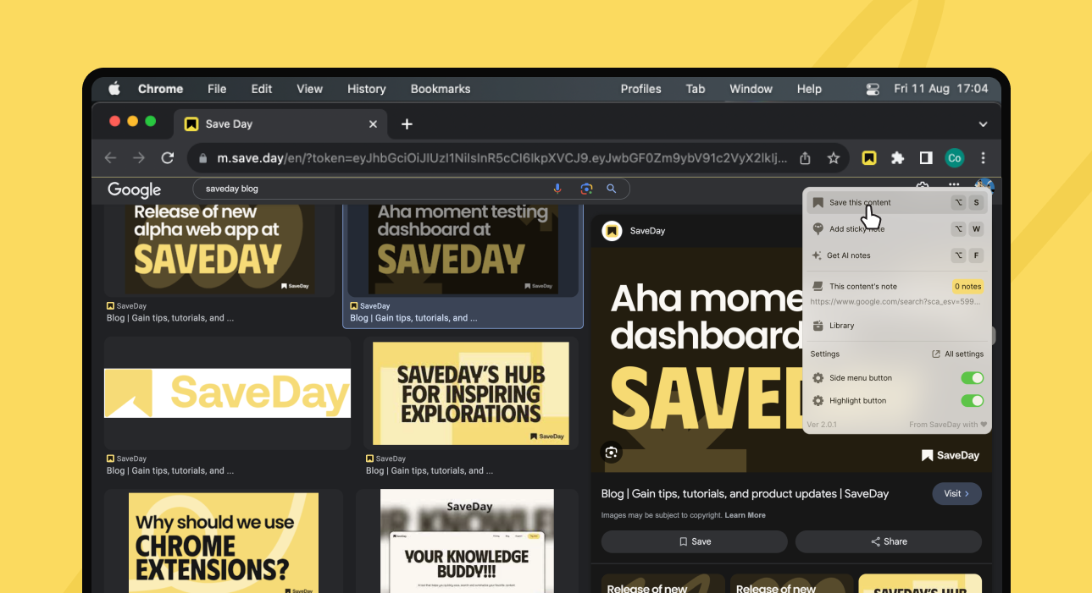The image size is (1092, 593).
Task: Select Add sticky note
Action: 897,229
